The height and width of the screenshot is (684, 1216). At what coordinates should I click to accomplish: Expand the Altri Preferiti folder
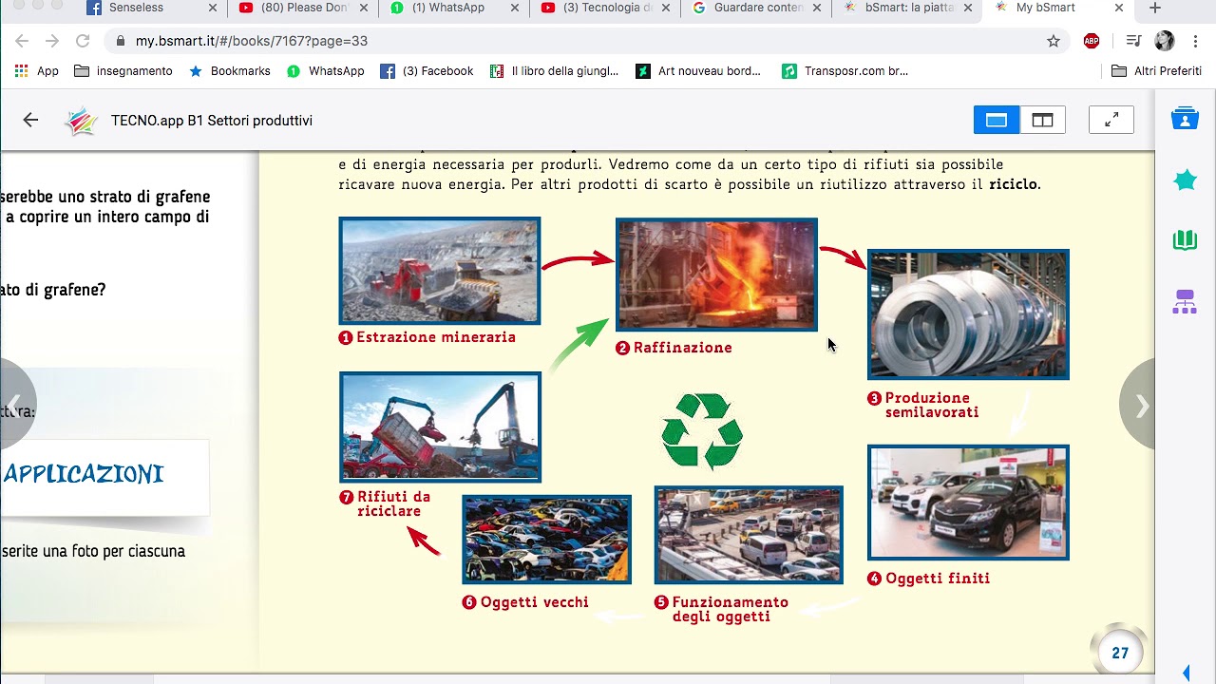click(1156, 71)
